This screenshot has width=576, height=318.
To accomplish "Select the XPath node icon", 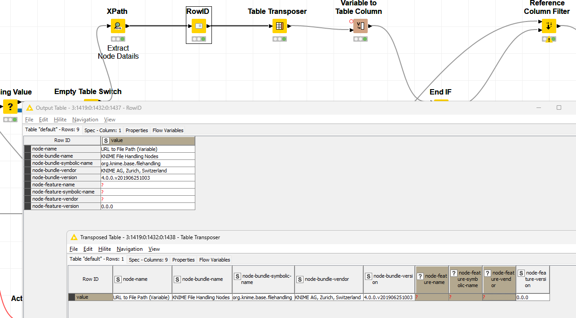I will [x=118, y=26].
